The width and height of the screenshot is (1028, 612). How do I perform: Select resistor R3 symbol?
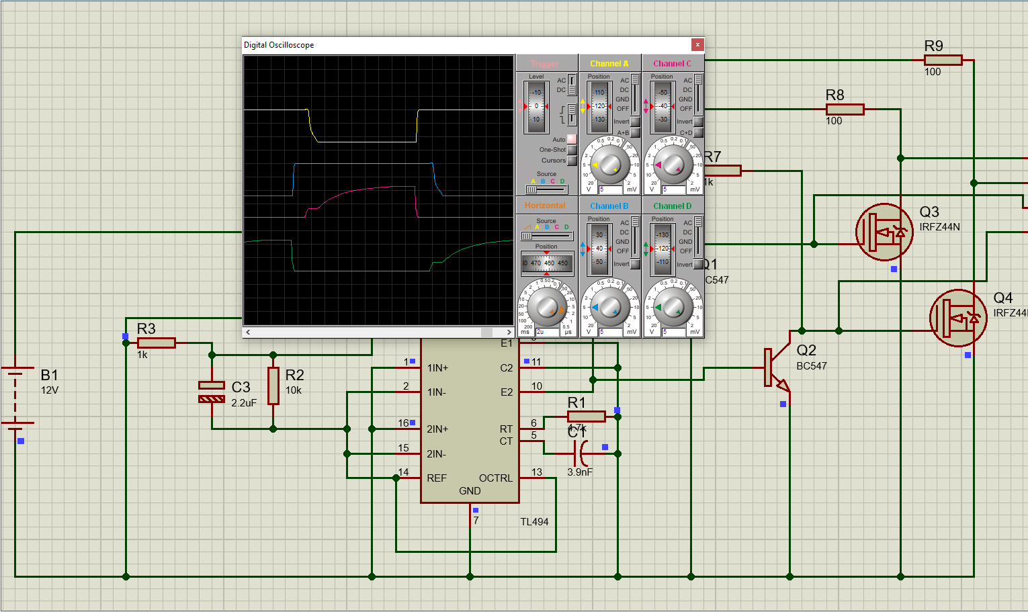pos(156,343)
